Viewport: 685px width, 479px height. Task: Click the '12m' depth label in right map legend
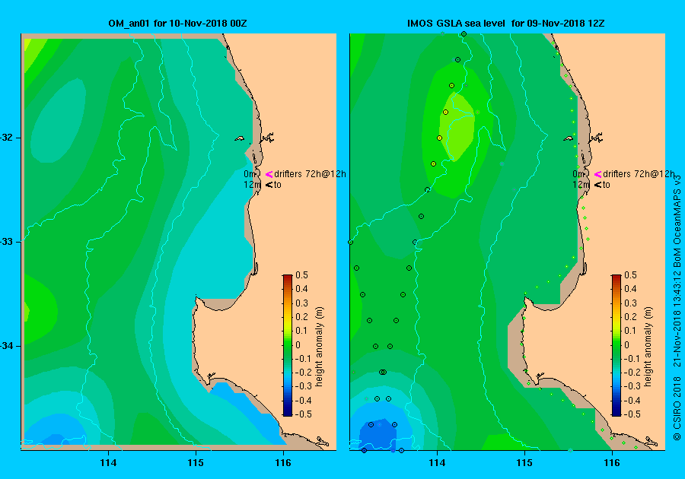click(581, 185)
